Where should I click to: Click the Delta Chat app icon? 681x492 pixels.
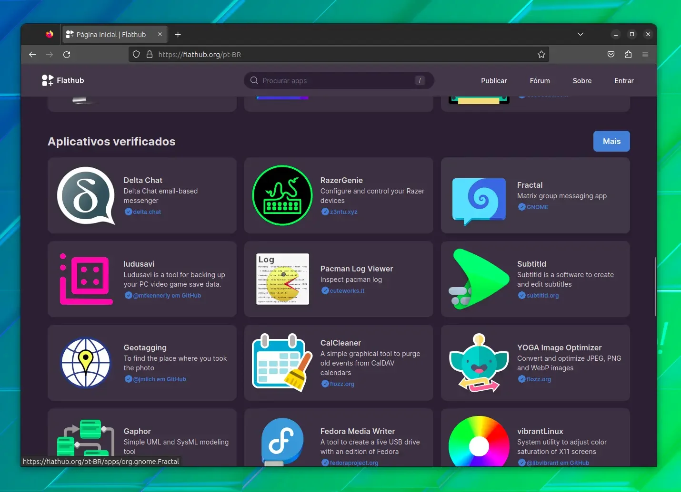(x=86, y=195)
